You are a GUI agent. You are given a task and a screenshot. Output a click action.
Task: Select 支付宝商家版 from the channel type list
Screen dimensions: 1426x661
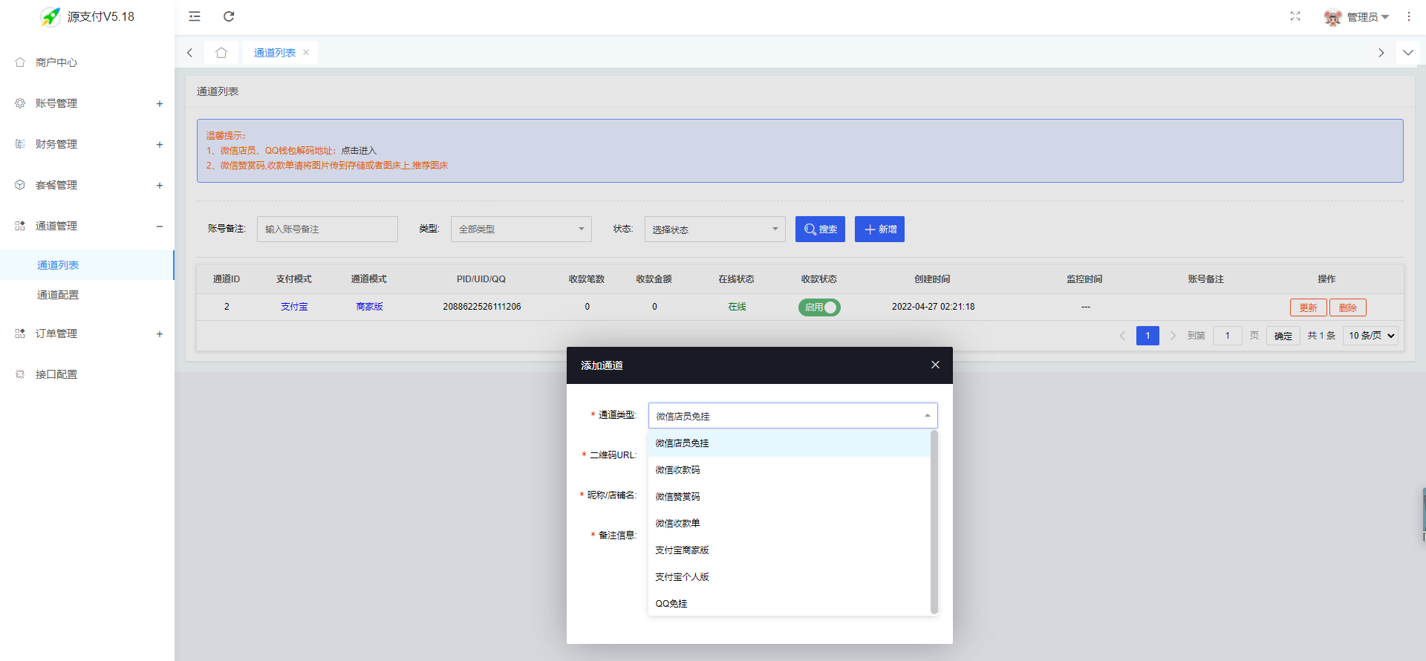tap(789, 550)
